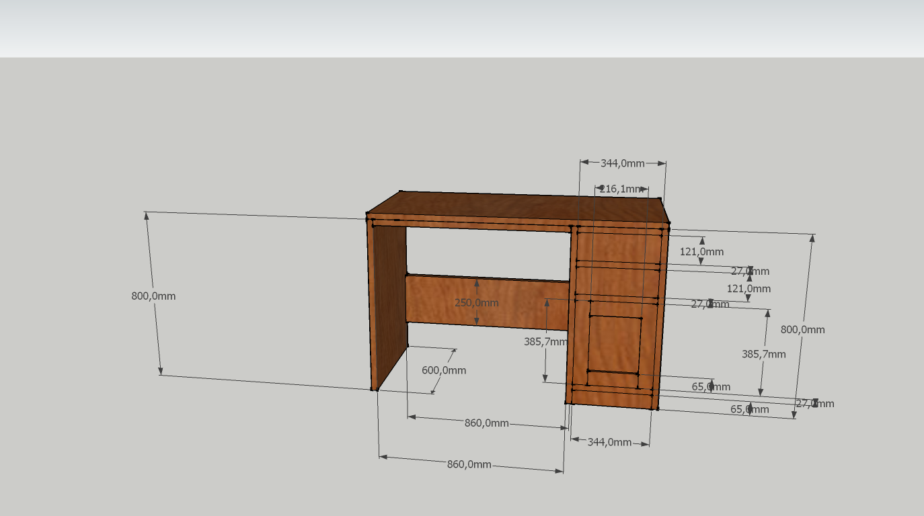Click the 385,7mm label under the desk opening

pyautogui.click(x=545, y=341)
